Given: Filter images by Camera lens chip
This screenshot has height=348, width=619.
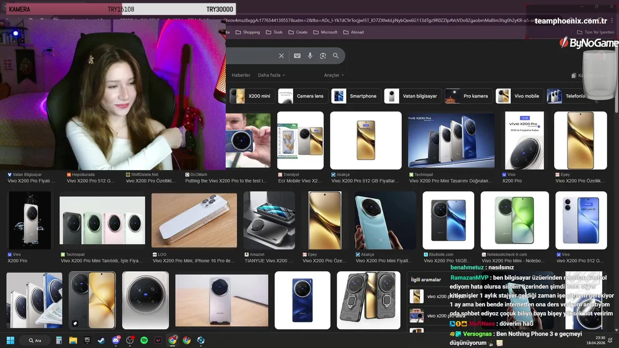Looking at the screenshot, I should tap(303, 96).
